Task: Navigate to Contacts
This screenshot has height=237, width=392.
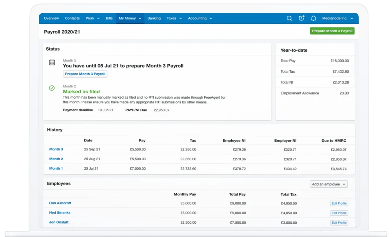Action: coord(72,18)
